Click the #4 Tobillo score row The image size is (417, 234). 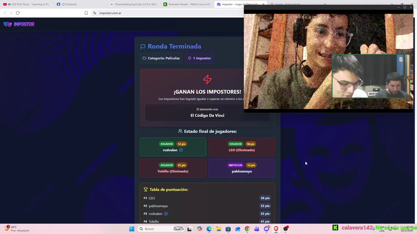207,221
